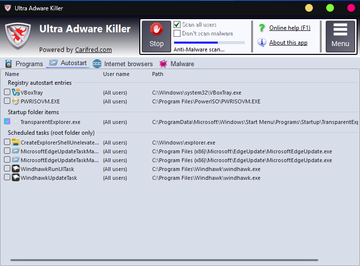
Task: Click the VBoxTray application icon
Action: (16, 92)
